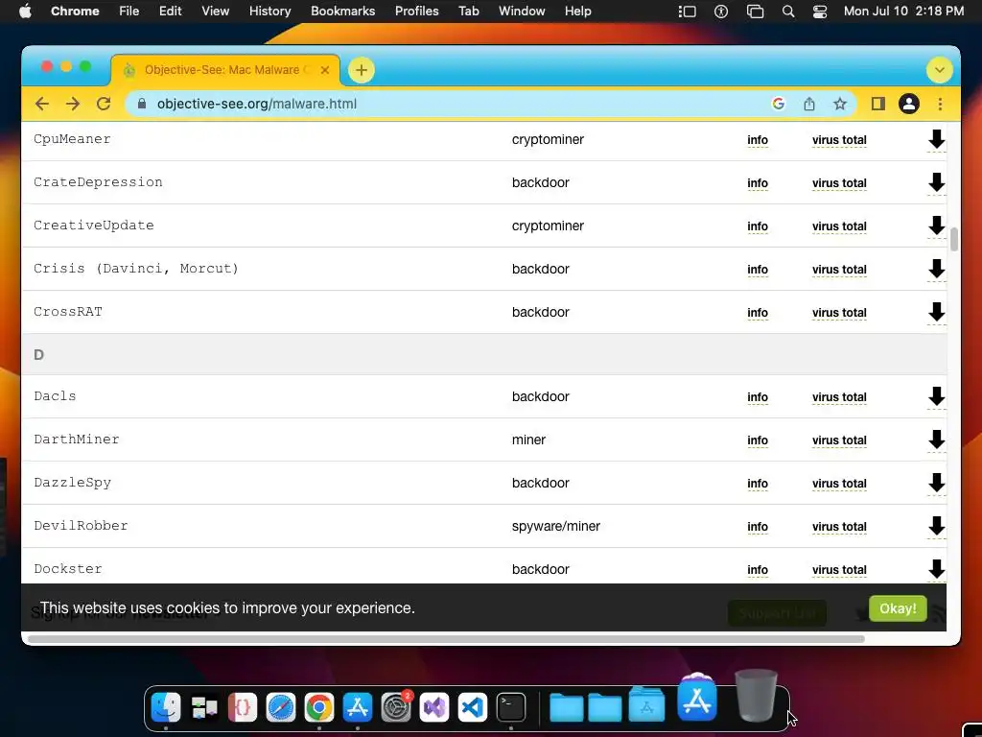Open Visual Studio Code from the Dock

pyautogui.click(x=472, y=707)
